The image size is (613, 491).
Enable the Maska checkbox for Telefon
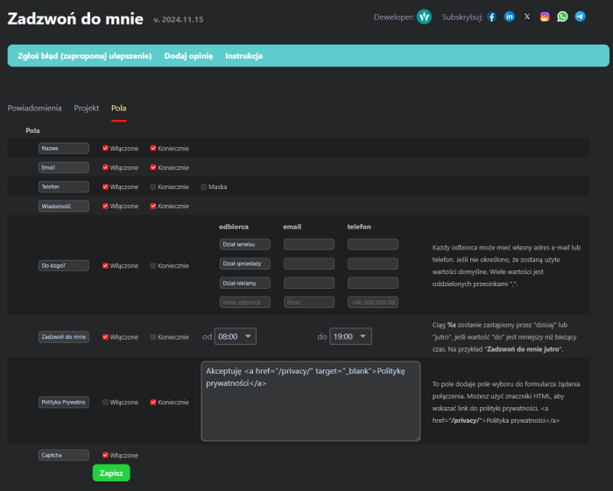pyautogui.click(x=204, y=186)
